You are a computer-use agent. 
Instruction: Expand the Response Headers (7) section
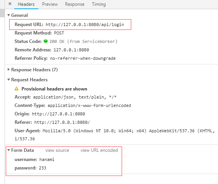(x=8, y=69)
